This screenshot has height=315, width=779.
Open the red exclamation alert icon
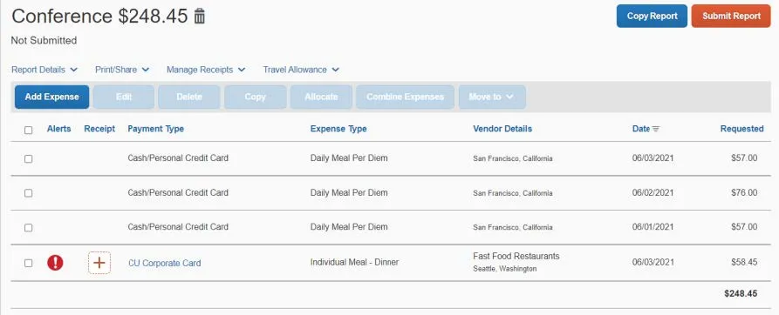click(55, 263)
